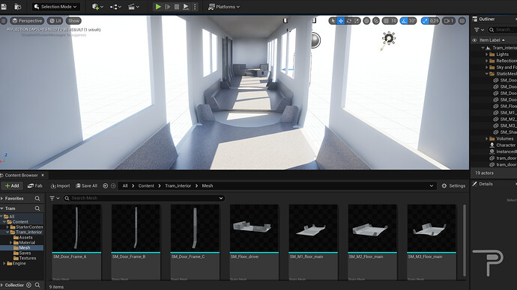Click the Import button
517x290 pixels.
tap(61, 186)
